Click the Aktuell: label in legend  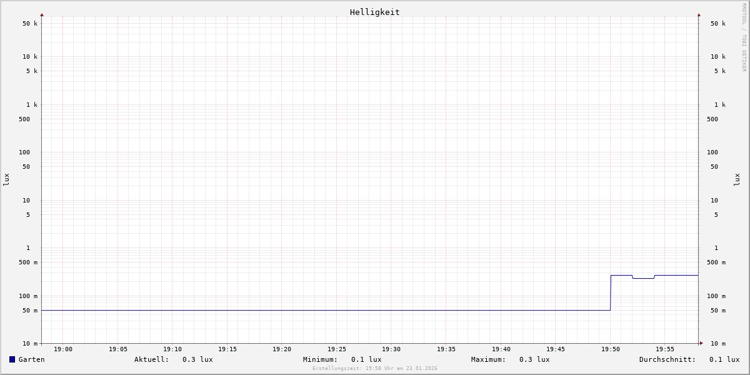pos(152,359)
